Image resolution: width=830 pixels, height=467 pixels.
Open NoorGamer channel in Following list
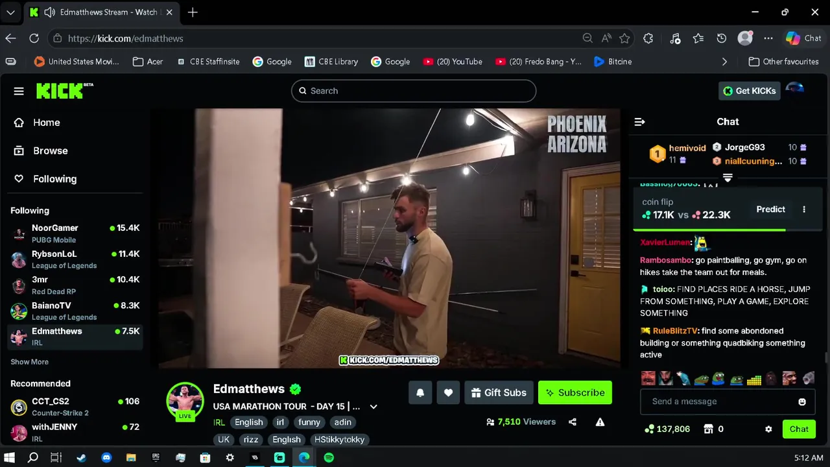[75, 233]
